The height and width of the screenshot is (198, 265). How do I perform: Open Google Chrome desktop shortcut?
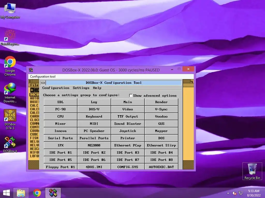tap(10, 66)
